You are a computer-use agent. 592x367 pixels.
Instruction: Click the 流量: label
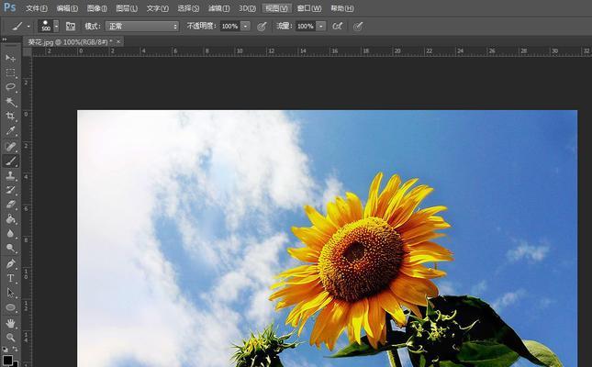click(285, 26)
